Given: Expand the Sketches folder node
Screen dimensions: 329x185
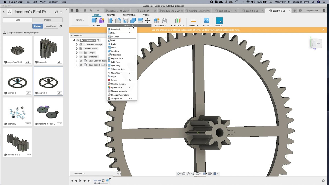Looking at the screenshot, I should tap(76, 57).
